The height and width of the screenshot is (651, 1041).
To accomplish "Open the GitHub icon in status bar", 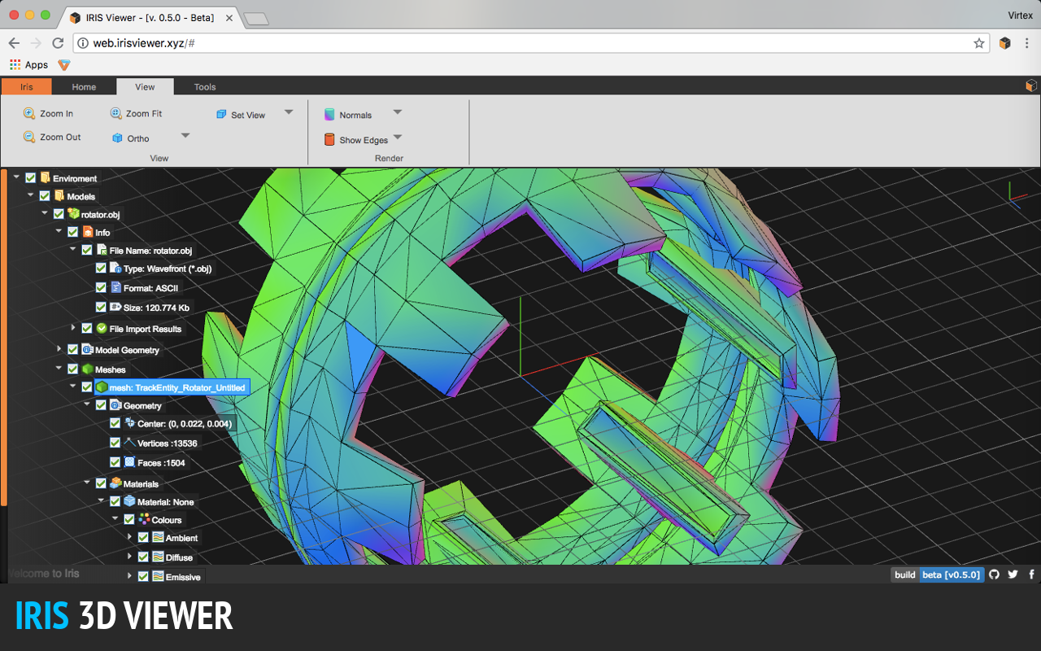I will point(994,575).
